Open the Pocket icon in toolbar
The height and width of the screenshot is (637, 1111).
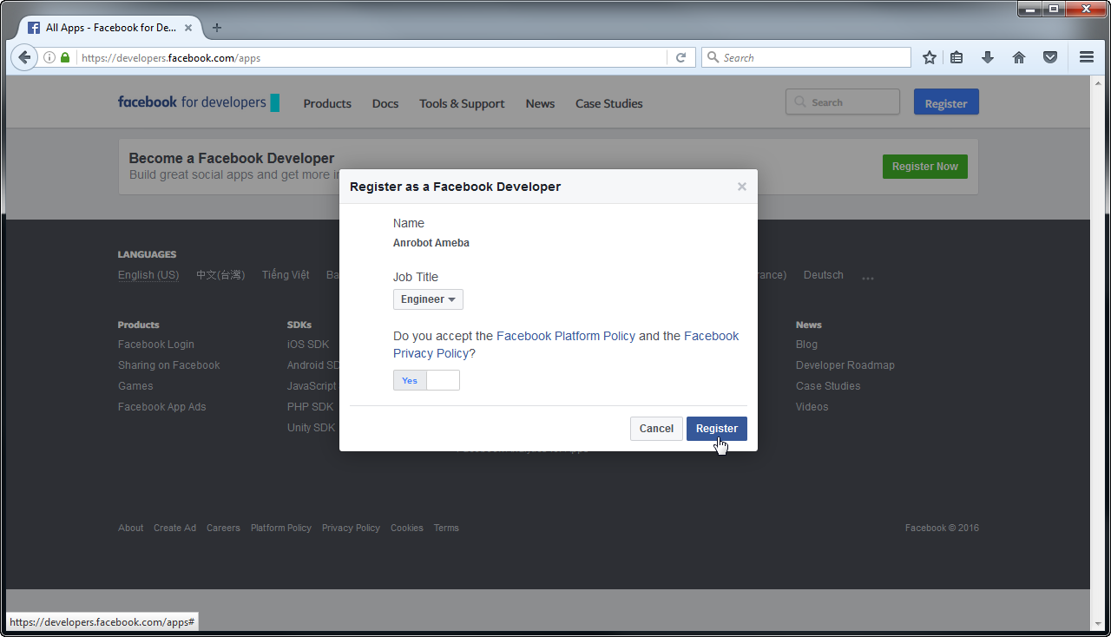pyautogui.click(x=1050, y=58)
